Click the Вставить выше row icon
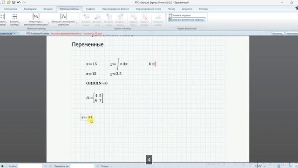Image resolution: width=298 pixels, height=168 pixels. (x=86, y=17)
